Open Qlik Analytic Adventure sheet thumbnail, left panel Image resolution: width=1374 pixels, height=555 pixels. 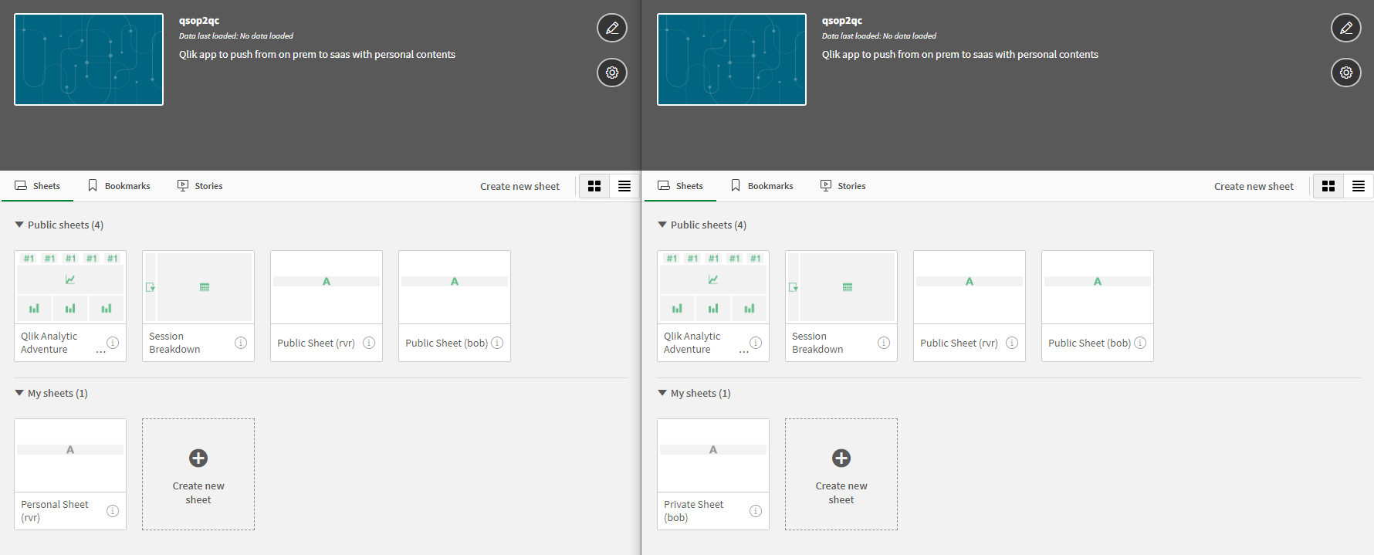70,287
